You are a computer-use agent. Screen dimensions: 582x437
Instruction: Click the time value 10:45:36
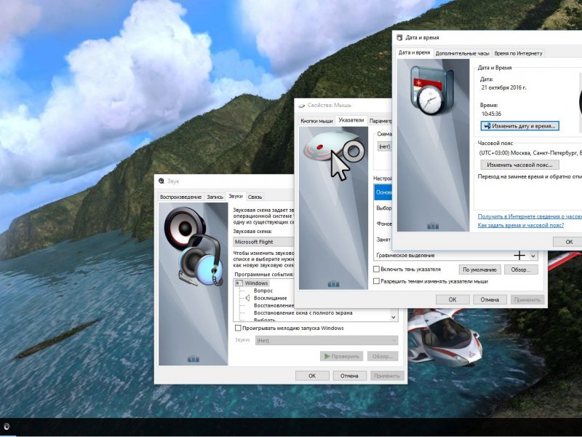(x=491, y=114)
